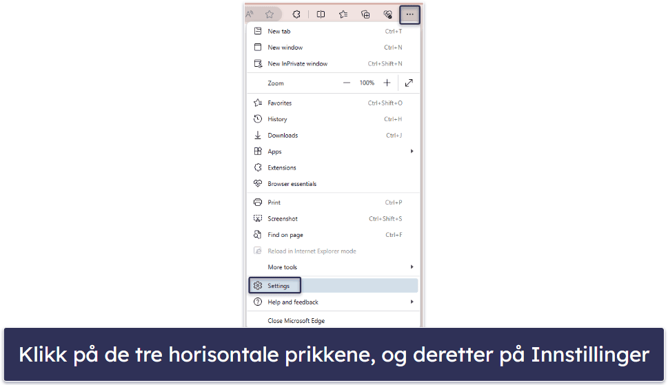668x385 pixels.
Task: Open Favorites from the menu
Action: tap(333, 103)
